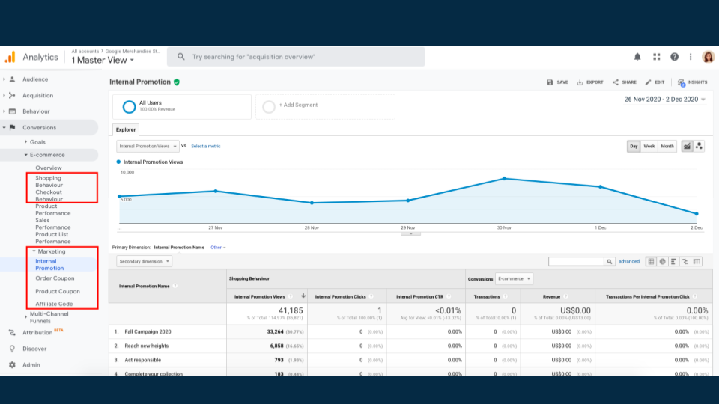Click the Google Analytics logo
Viewport: 719px width, 404px height.
(x=10, y=57)
